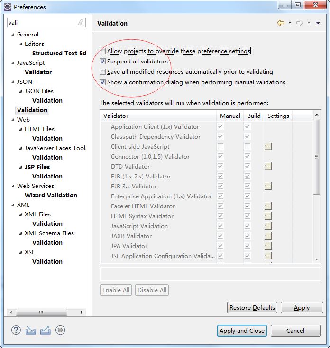
Task: Click the Validator column header
Action: pos(158,116)
